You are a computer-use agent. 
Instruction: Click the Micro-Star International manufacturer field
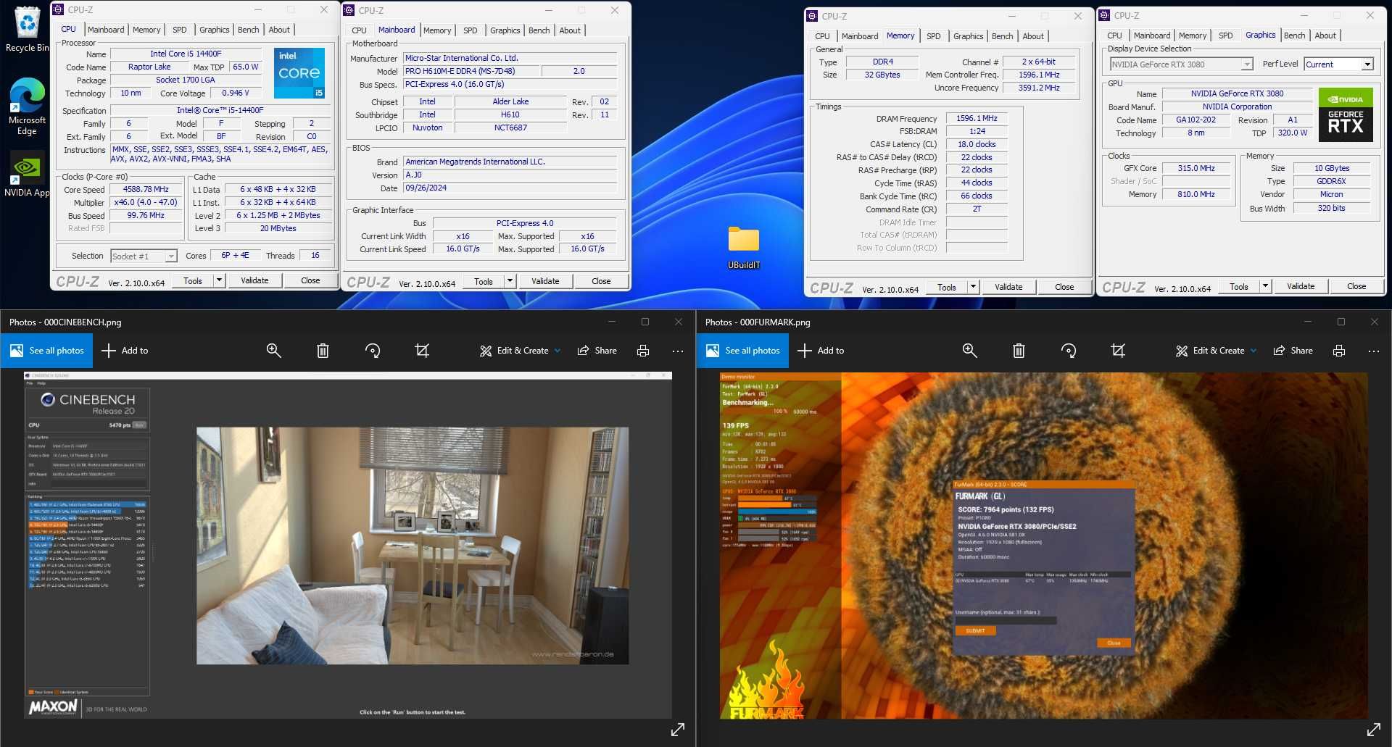[x=510, y=58]
